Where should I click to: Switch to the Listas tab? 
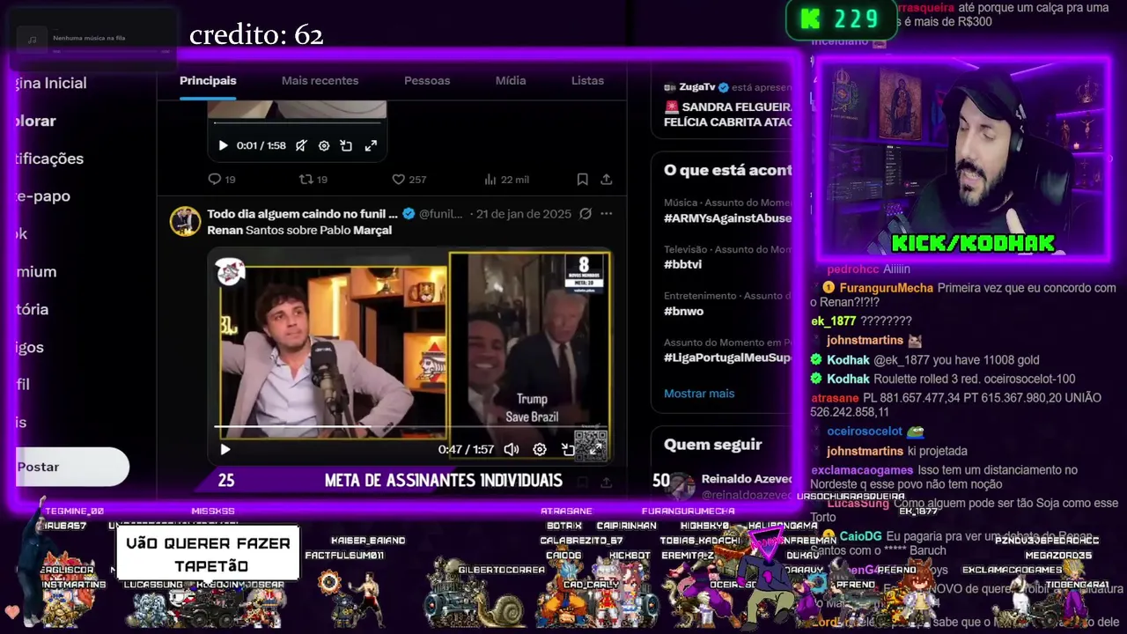[x=587, y=80]
